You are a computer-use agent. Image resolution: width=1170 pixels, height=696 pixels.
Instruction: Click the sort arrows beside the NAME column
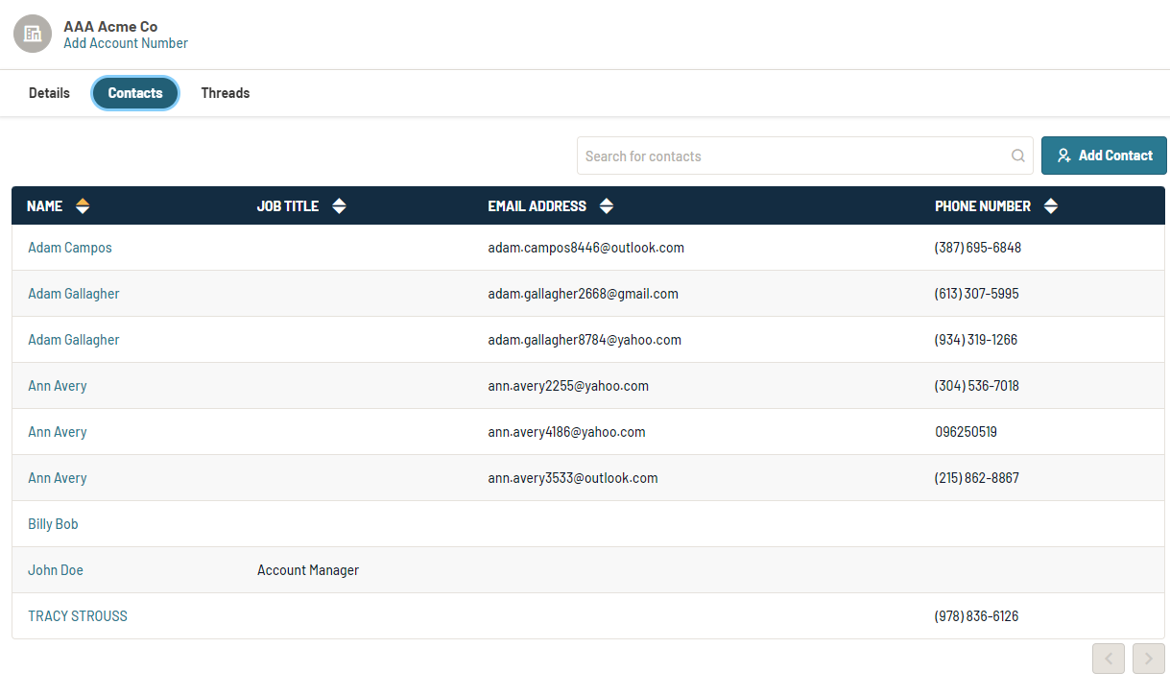(83, 205)
